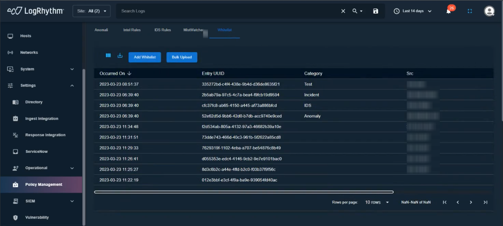Image resolution: width=503 pixels, height=226 pixels.
Task: Clear the search with X icon
Action: tap(343, 11)
